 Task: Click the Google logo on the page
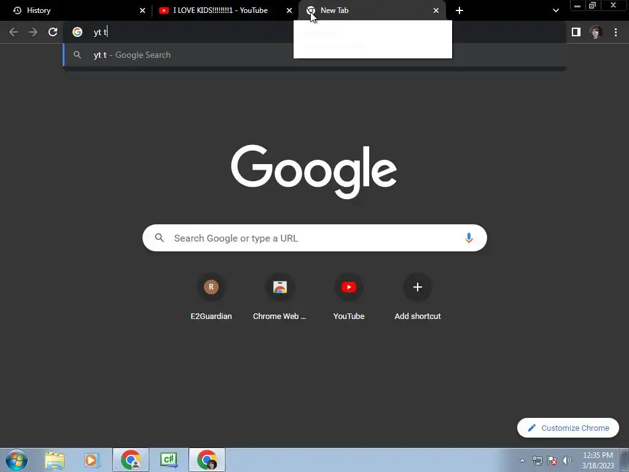(x=314, y=171)
